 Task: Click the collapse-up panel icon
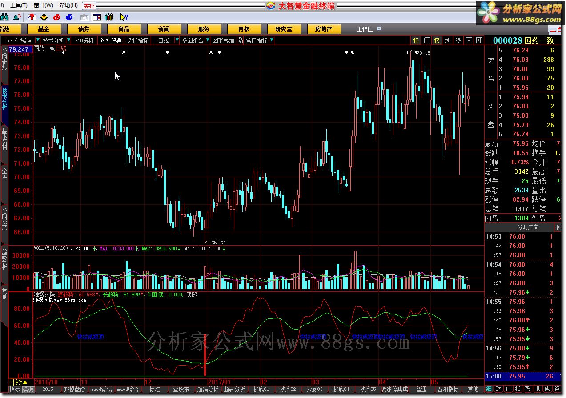point(469,40)
